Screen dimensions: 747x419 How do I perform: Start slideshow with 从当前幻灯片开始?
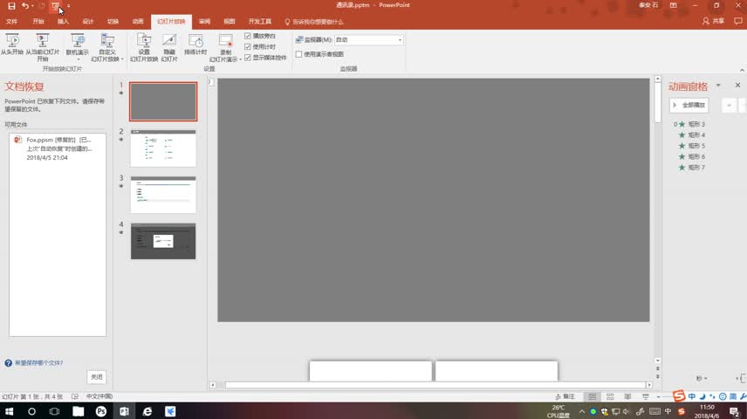click(43, 40)
